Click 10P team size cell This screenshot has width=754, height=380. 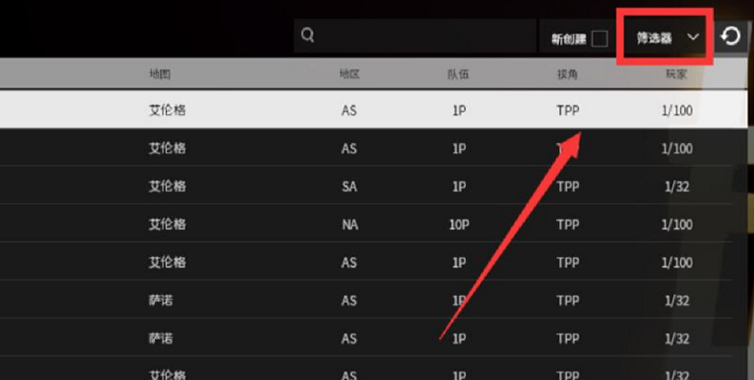(458, 224)
